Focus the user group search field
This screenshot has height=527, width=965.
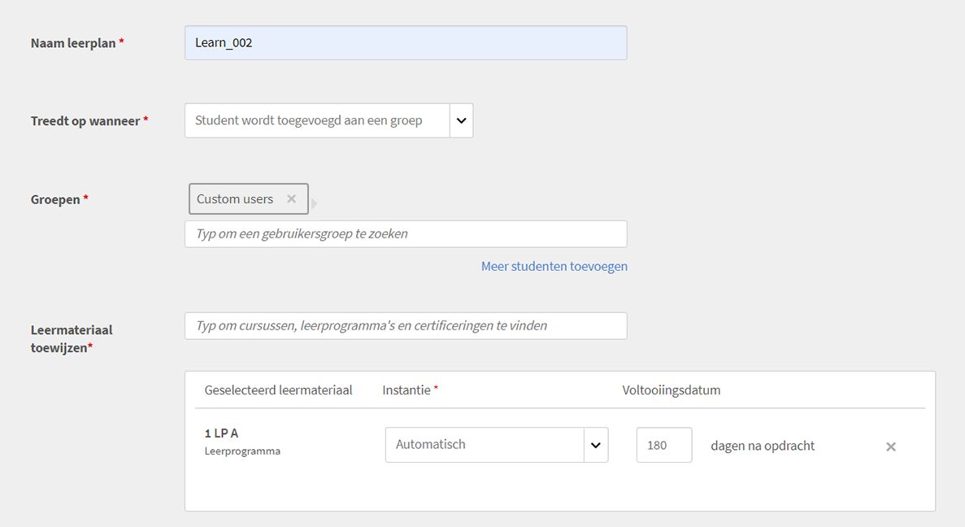[x=406, y=234]
